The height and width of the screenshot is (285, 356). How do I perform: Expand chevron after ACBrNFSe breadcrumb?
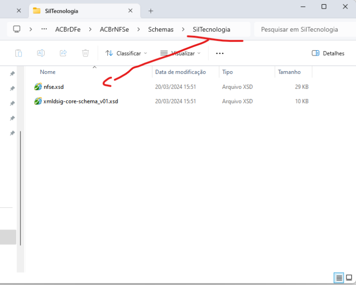pyautogui.click(x=139, y=29)
